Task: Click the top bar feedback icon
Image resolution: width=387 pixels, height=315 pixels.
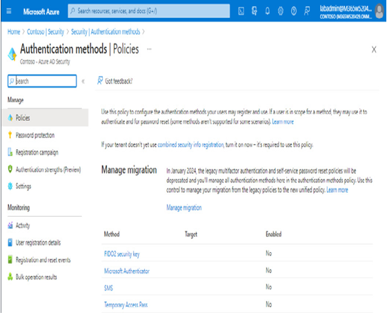Action: click(307, 11)
